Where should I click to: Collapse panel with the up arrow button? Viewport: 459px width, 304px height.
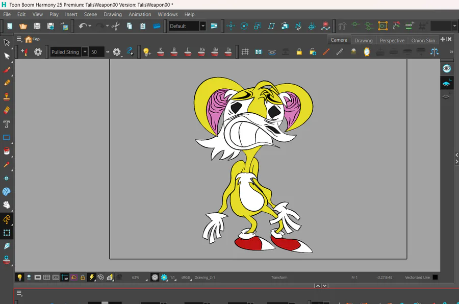(x=318, y=286)
